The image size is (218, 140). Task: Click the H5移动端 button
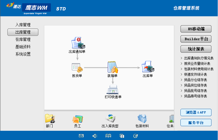(x=196, y=29)
